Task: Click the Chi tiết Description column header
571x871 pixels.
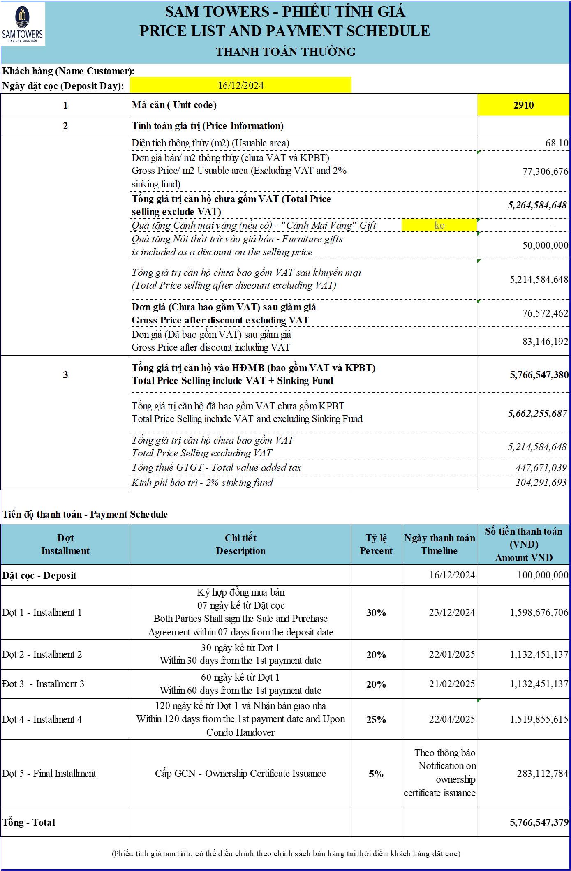Action: click(240, 544)
